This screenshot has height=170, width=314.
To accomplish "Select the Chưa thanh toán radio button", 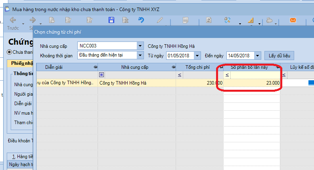I will coord(10,52).
